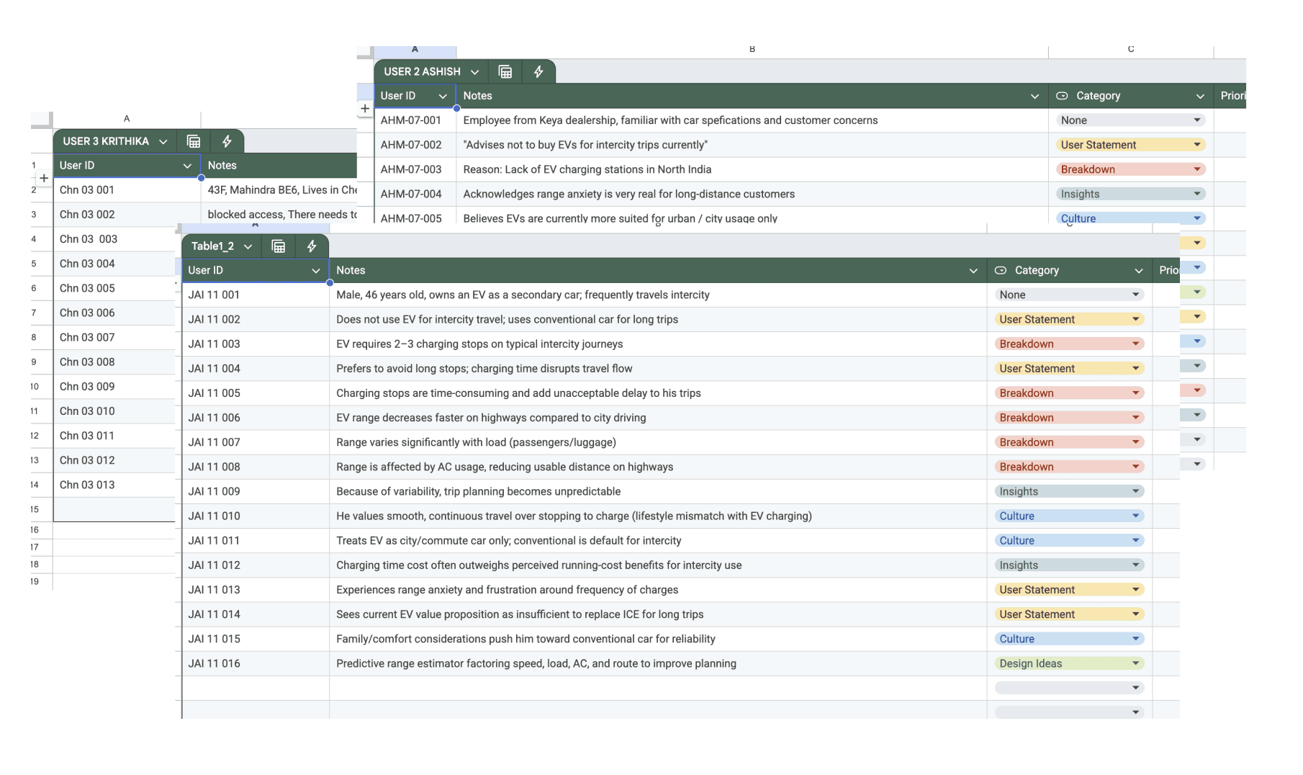Select cell AHM-07-004
1303x775 pixels.
(415, 194)
